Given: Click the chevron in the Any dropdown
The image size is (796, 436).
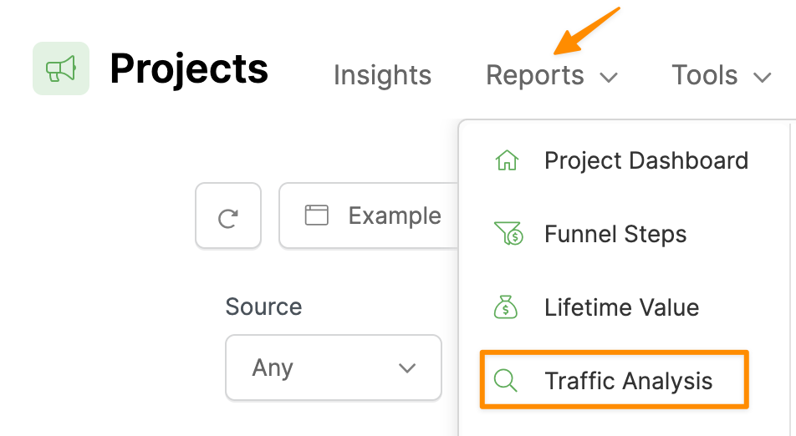Looking at the screenshot, I should tap(407, 368).
